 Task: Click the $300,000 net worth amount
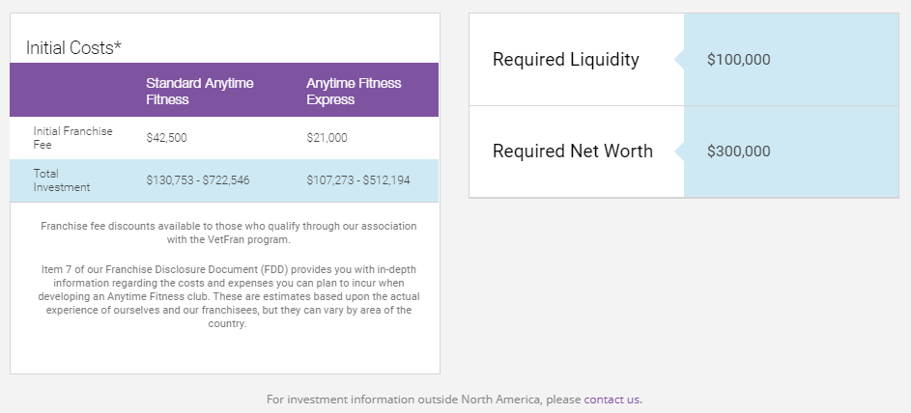[x=738, y=151]
